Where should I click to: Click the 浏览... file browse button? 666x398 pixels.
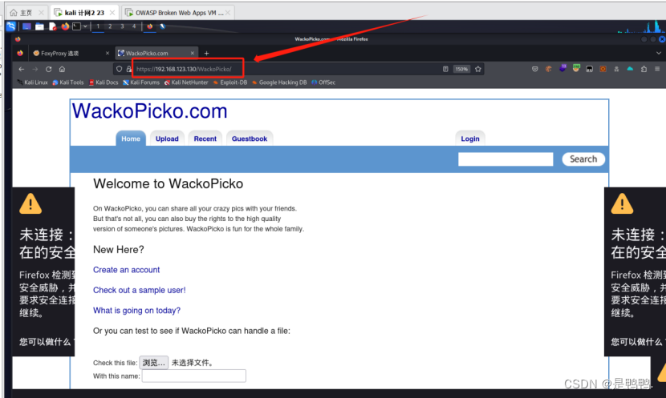pos(154,363)
